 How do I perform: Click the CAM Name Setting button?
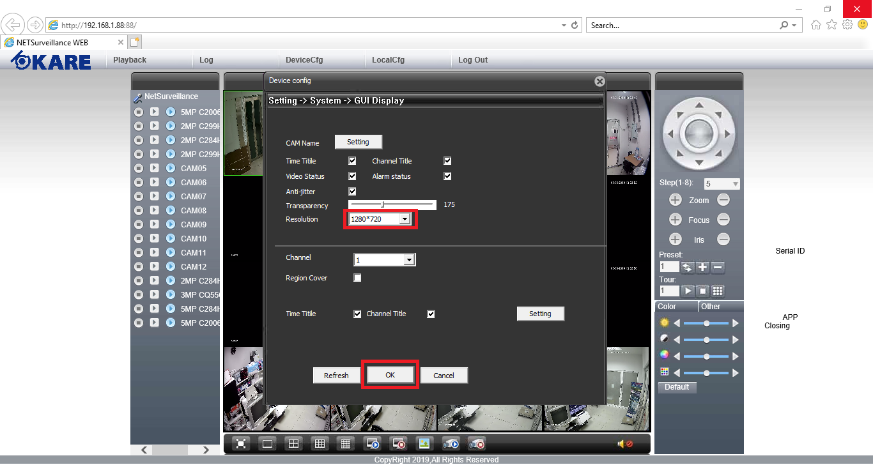(358, 142)
